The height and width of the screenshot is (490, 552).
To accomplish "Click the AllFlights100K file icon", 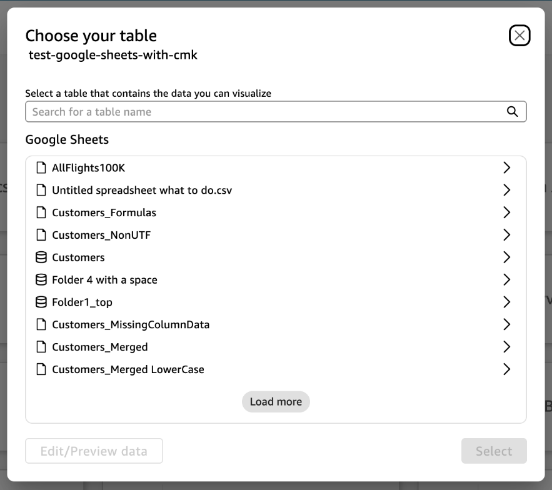I will click(41, 167).
